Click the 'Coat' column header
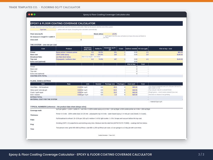The image size is (213, 160). point(43,49)
